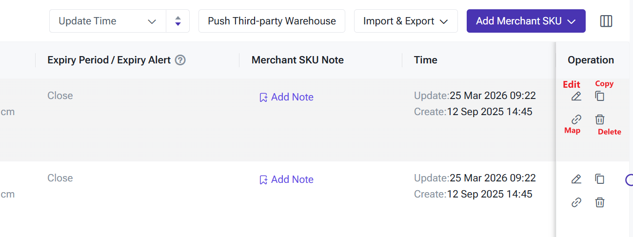Open the Add Merchant SKU dropdown
633x237 pixels.
click(x=526, y=21)
